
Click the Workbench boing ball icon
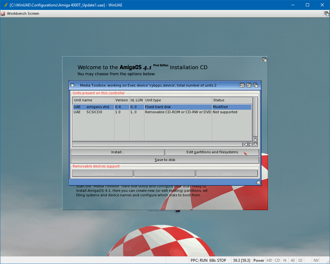pyautogui.click(x=3, y=13)
